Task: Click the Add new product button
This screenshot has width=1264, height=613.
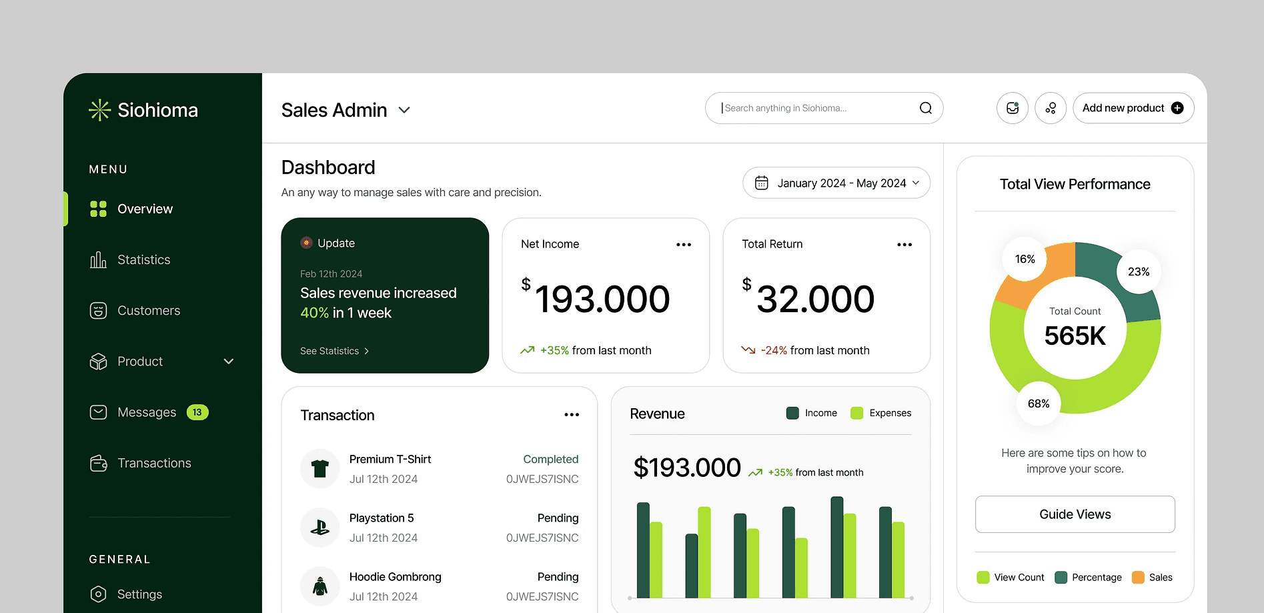Action: [x=1133, y=108]
